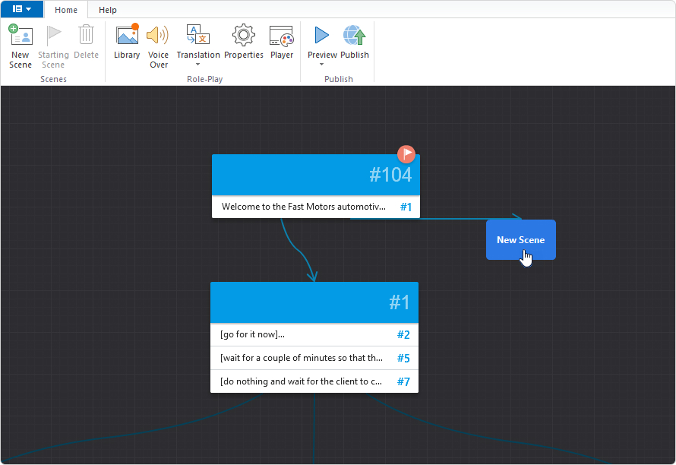
Task: Select the '[go for it now]...' reply
Action: [x=302, y=334]
